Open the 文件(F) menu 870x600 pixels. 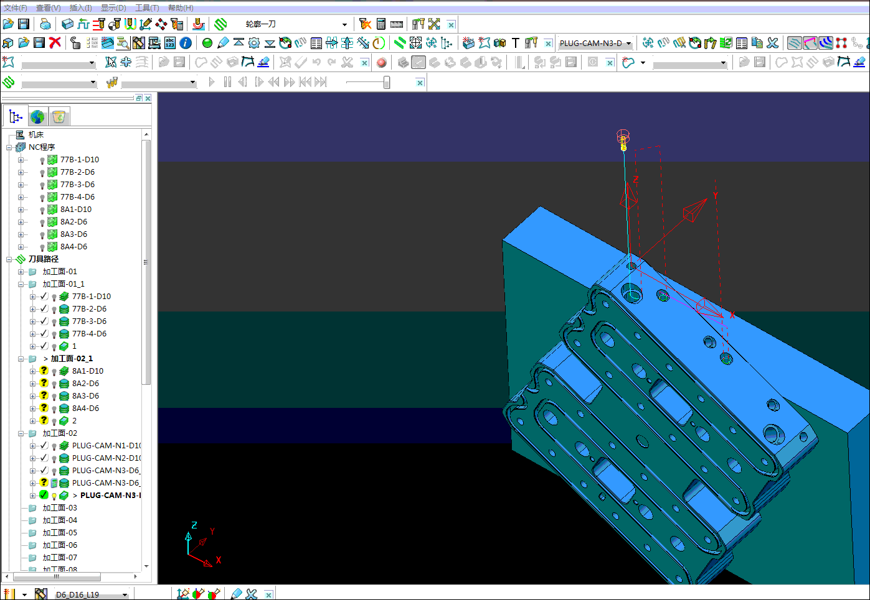pos(15,7)
